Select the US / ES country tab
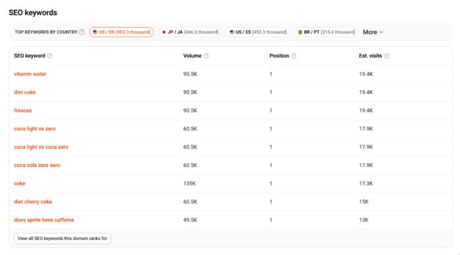Screen dimensions: 460x255 (x=258, y=32)
